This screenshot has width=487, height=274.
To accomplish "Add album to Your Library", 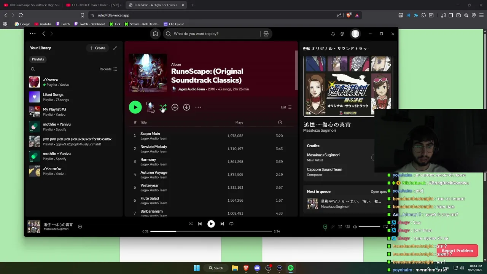I will (x=175, y=107).
